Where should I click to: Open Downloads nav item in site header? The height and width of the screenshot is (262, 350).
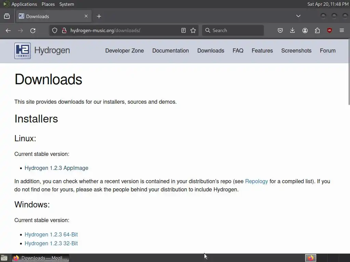click(x=211, y=50)
